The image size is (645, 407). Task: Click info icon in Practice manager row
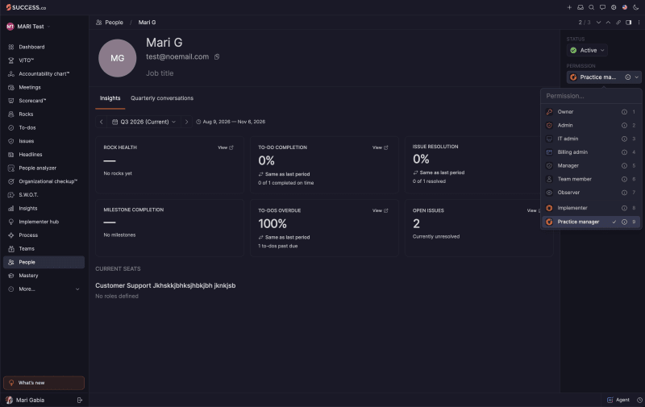[x=624, y=222]
